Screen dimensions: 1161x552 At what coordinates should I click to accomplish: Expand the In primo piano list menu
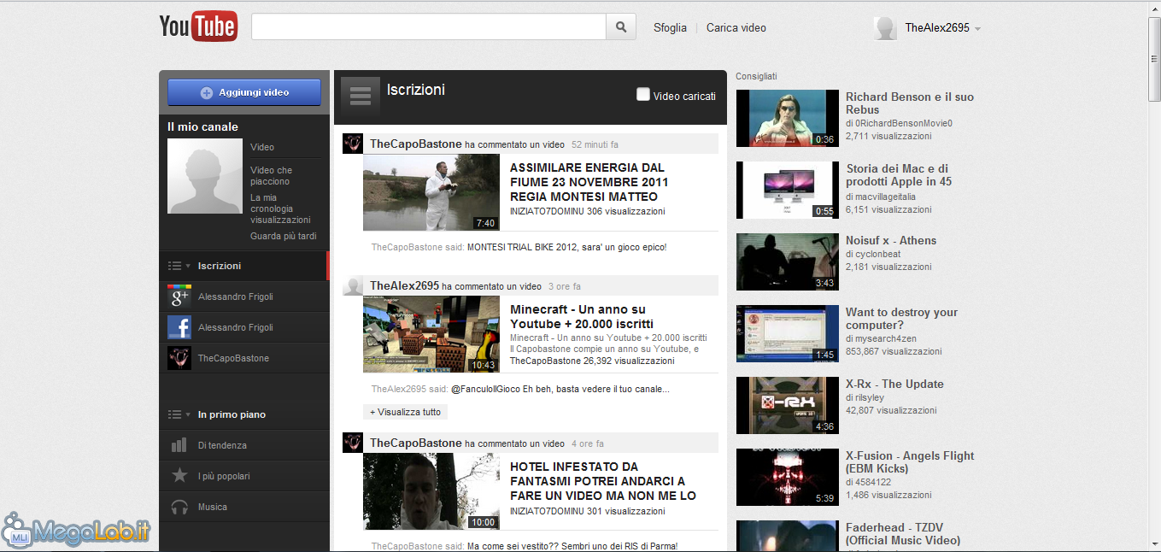179,414
